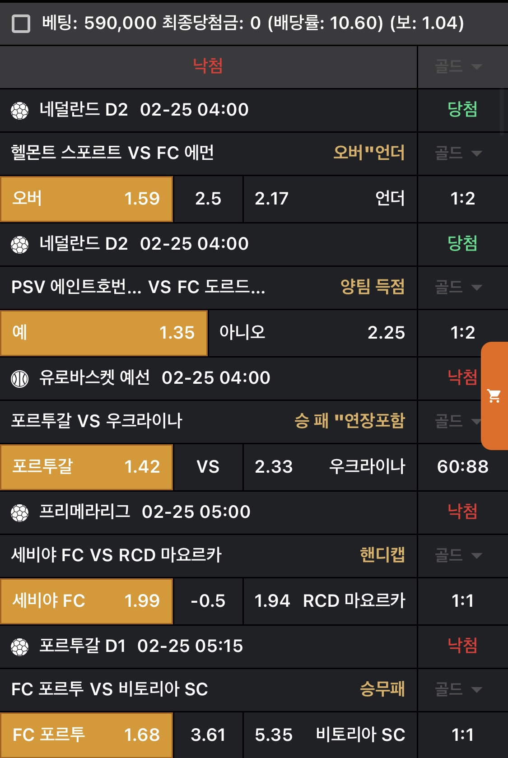Viewport: 508px width, 758px height.
Task: Click soccer ball icon next to 프리메라리그
Action: click(20, 512)
